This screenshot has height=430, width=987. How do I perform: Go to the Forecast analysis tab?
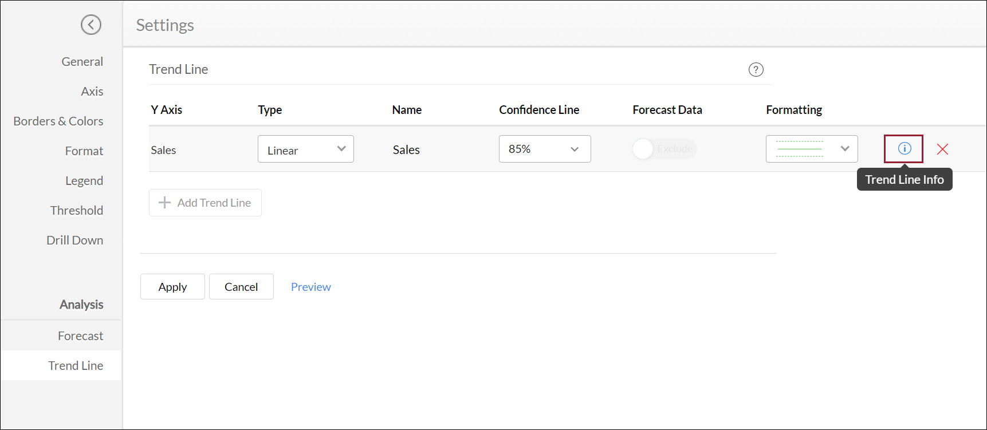[x=80, y=336]
